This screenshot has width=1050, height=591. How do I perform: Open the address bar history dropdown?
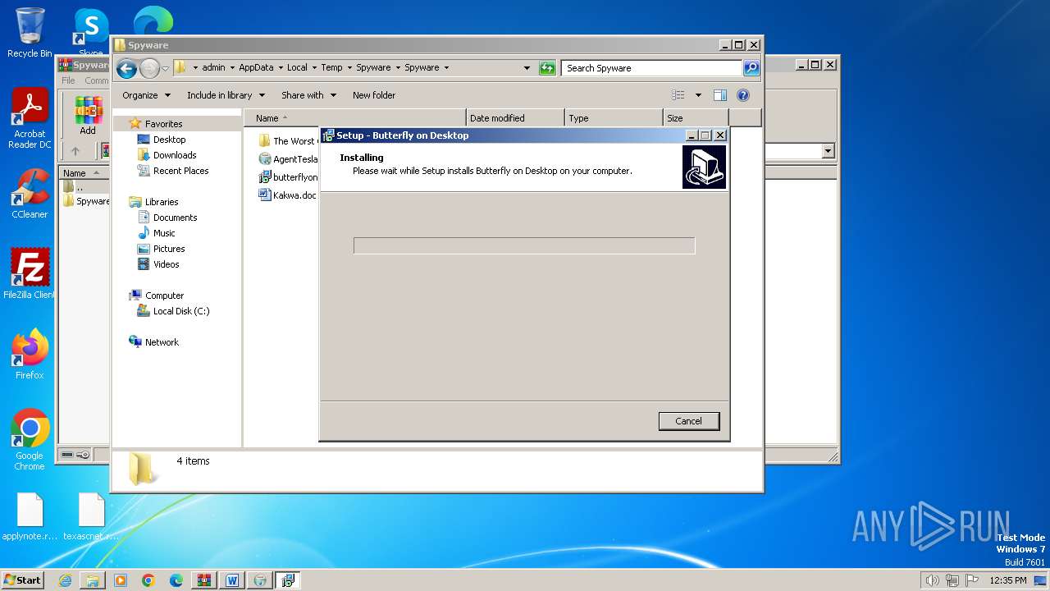pyautogui.click(x=527, y=68)
